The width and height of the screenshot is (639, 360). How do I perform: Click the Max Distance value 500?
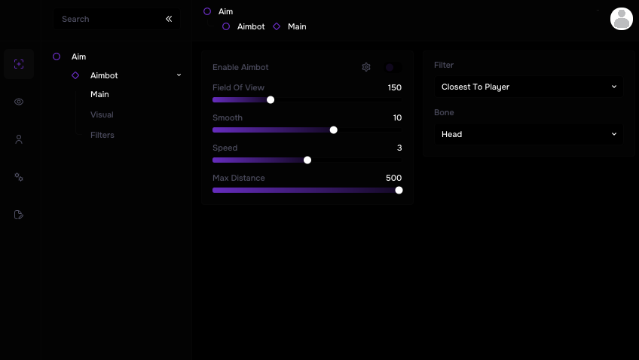[x=393, y=178]
